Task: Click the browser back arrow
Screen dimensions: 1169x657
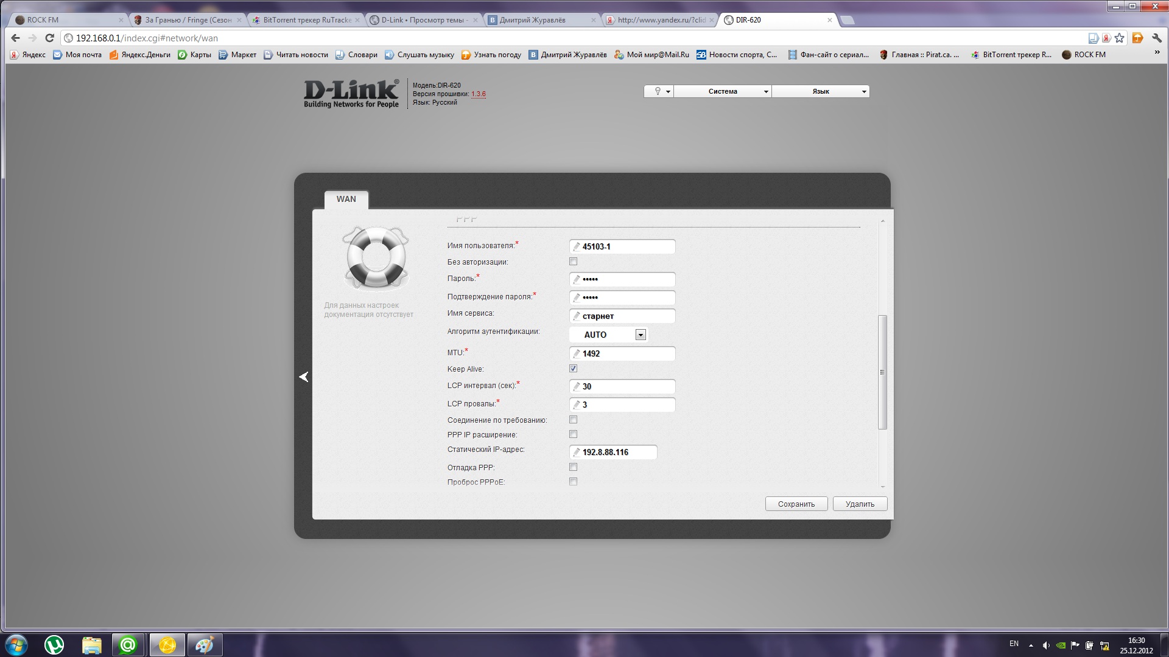Action: pyautogui.click(x=16, y=38)
